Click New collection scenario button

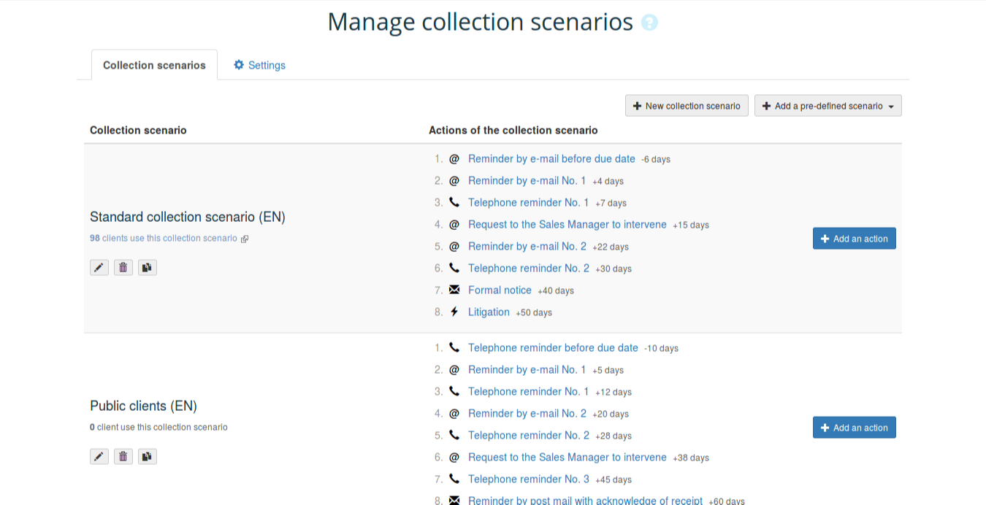[x=687, y=106]
